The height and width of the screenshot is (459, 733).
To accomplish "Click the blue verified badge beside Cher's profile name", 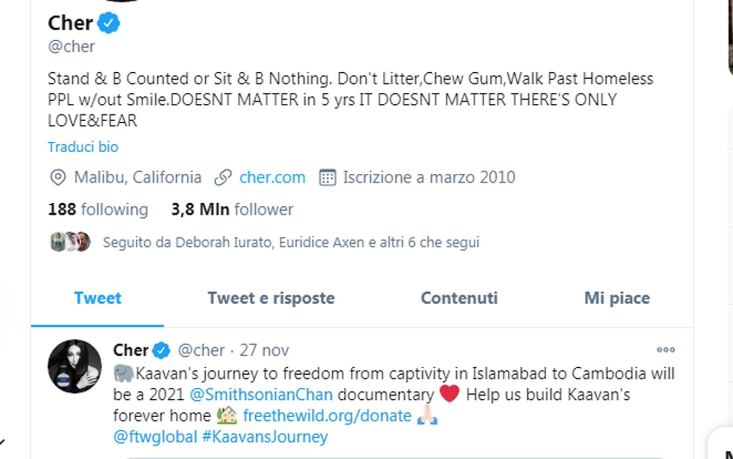I will [x=109, y=23].
